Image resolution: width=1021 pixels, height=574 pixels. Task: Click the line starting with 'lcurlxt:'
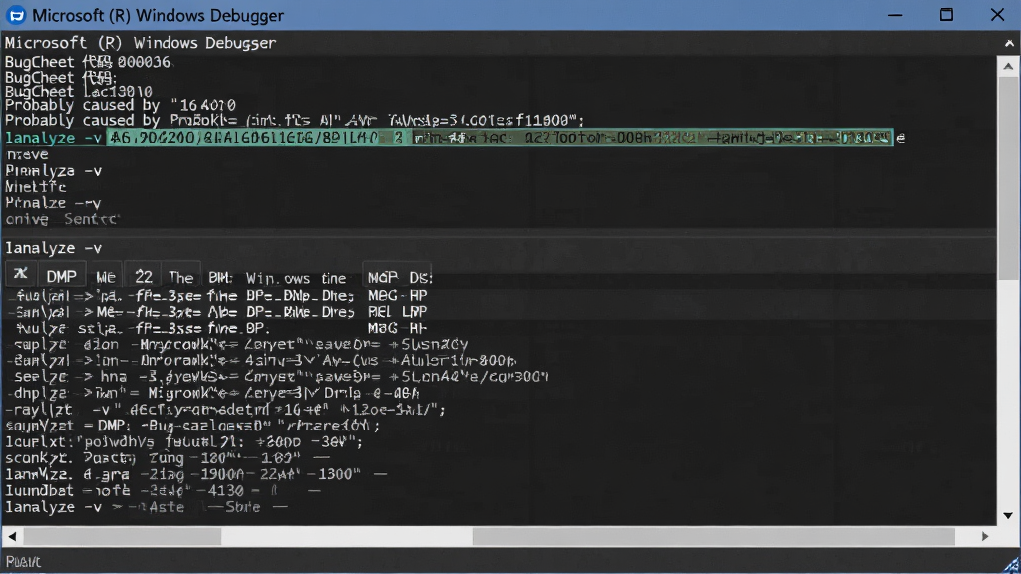tap(183, 441)
